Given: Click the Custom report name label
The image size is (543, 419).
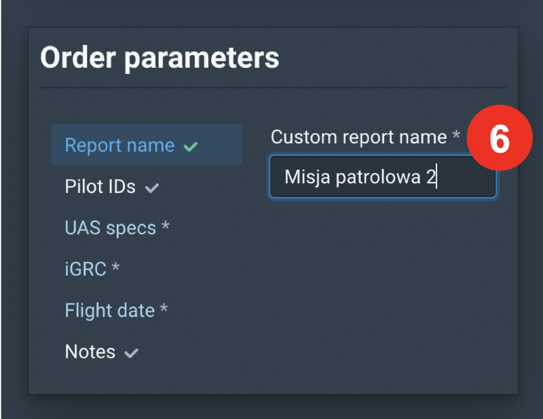Looking at the screenshot, I should 358,137.
